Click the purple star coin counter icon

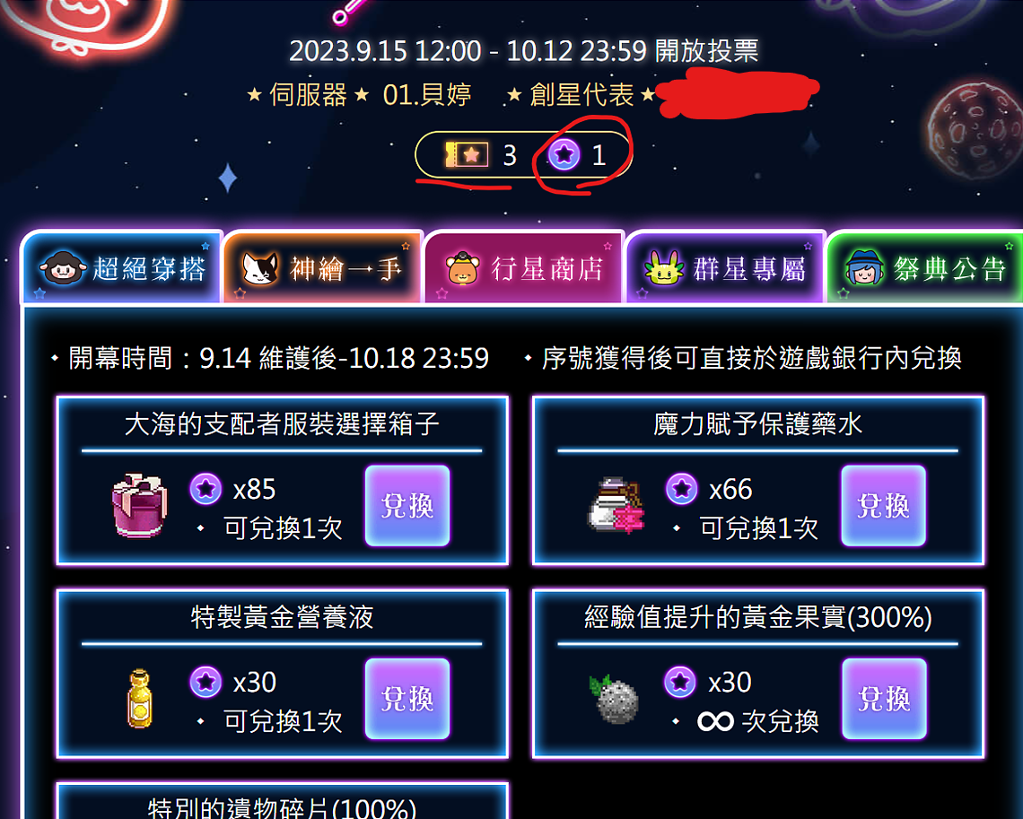click(x=564, y=155)
